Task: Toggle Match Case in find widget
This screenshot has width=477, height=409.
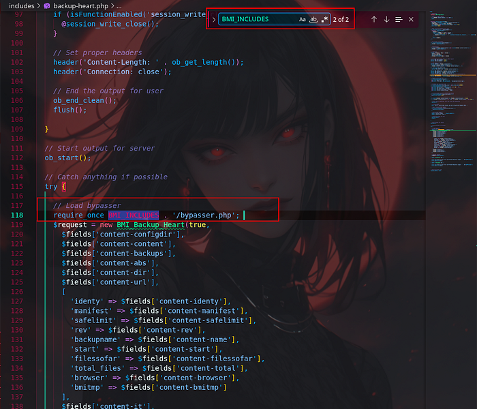Action: 302,20
